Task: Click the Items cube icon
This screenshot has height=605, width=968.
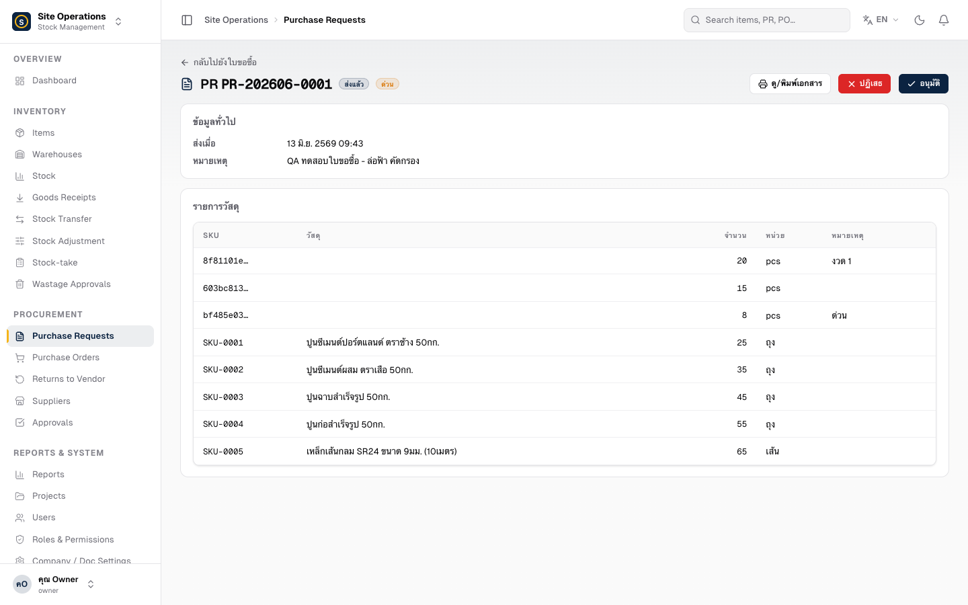Action: point(20,133)
